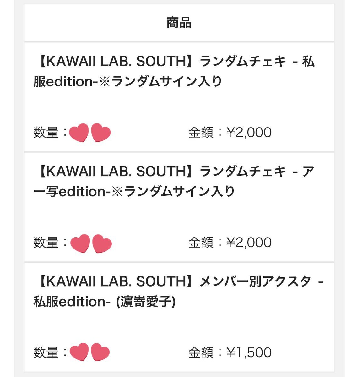Select the 商品 header at the top
This screenshot has height=377, width=358.
point(179,23)
